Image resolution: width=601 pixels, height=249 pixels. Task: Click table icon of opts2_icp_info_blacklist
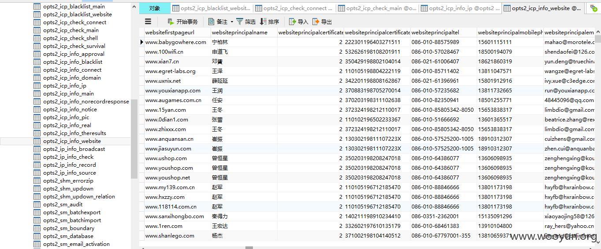[x=37, y=62]
